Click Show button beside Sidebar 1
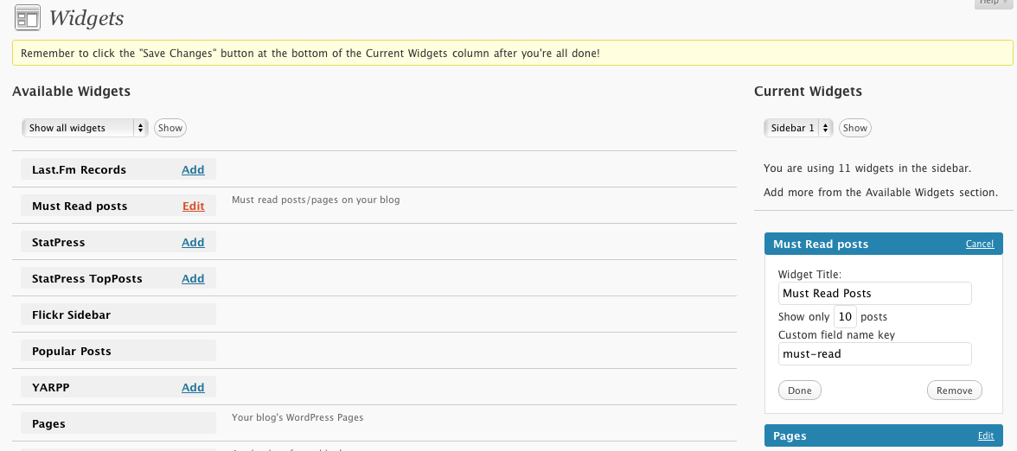 854,128
